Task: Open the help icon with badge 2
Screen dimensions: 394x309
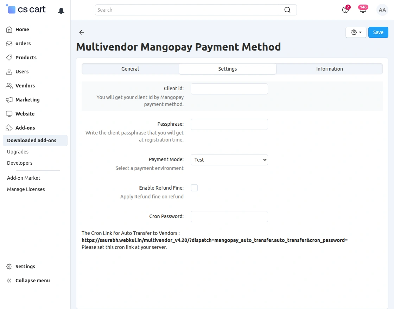Action: click(345, 10)
